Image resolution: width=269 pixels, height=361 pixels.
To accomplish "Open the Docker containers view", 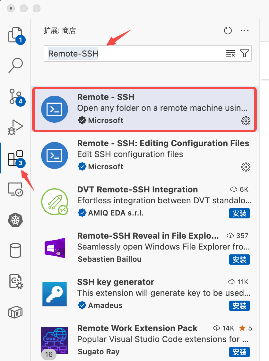I will (x=15, y=312).
